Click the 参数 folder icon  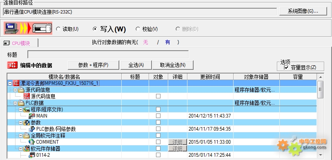point(27,122)
